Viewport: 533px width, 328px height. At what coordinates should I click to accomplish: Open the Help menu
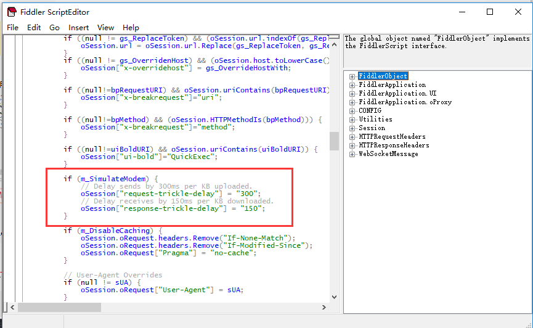point(131,28)
